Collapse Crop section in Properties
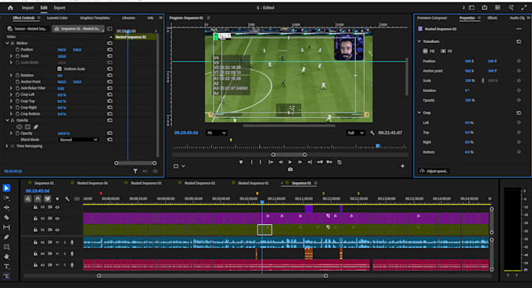Viewport: 532px width, 288px height. [x=419, y=112]
